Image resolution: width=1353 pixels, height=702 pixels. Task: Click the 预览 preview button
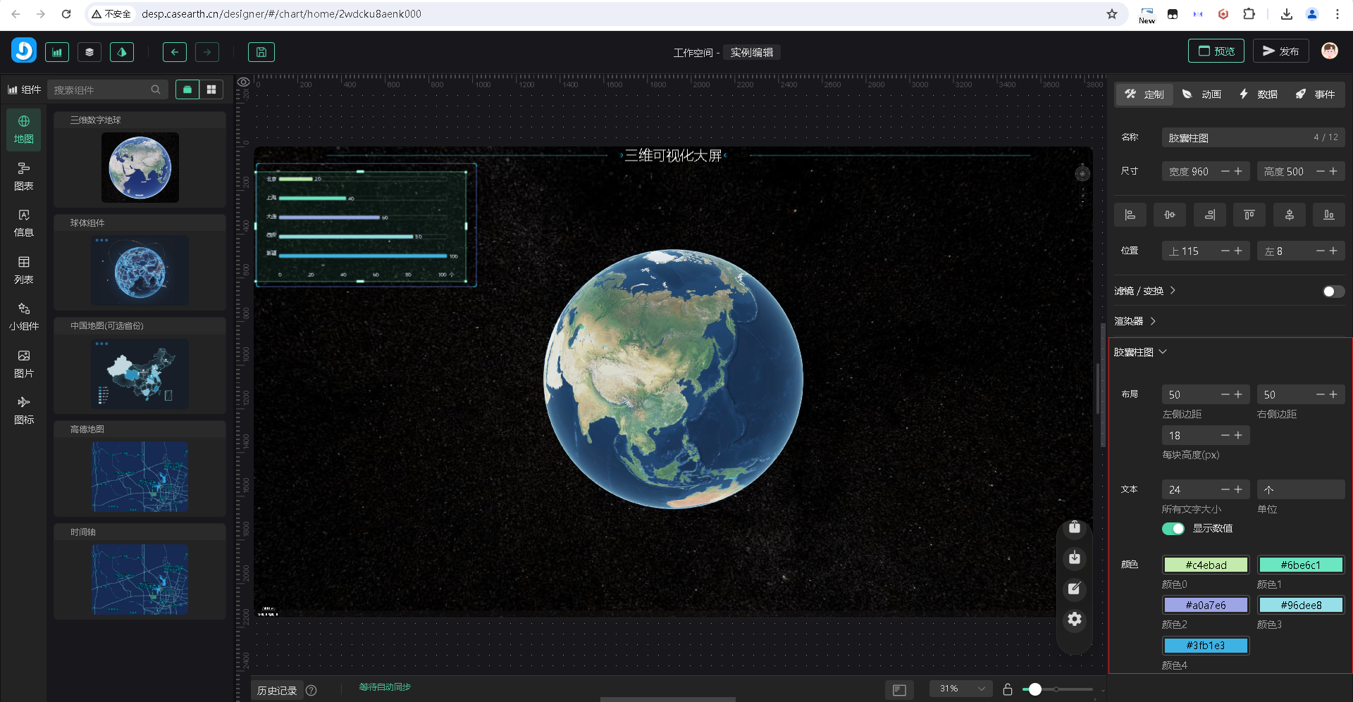pyautogui.click(x=1216, y=51)
